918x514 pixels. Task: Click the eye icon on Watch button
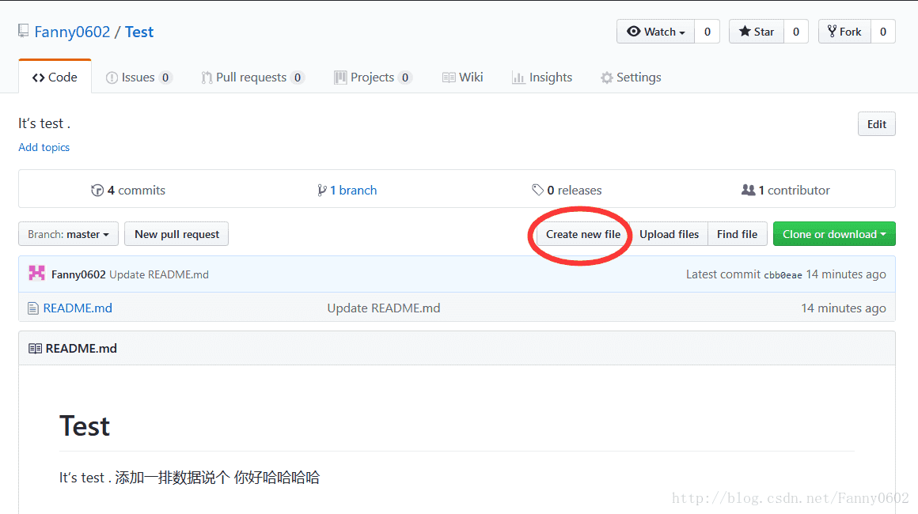[633, 31]
